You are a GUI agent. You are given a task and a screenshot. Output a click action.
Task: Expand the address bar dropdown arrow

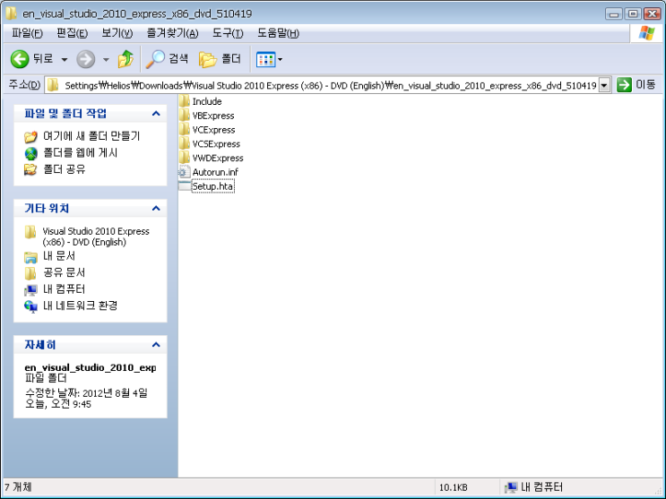604,85
